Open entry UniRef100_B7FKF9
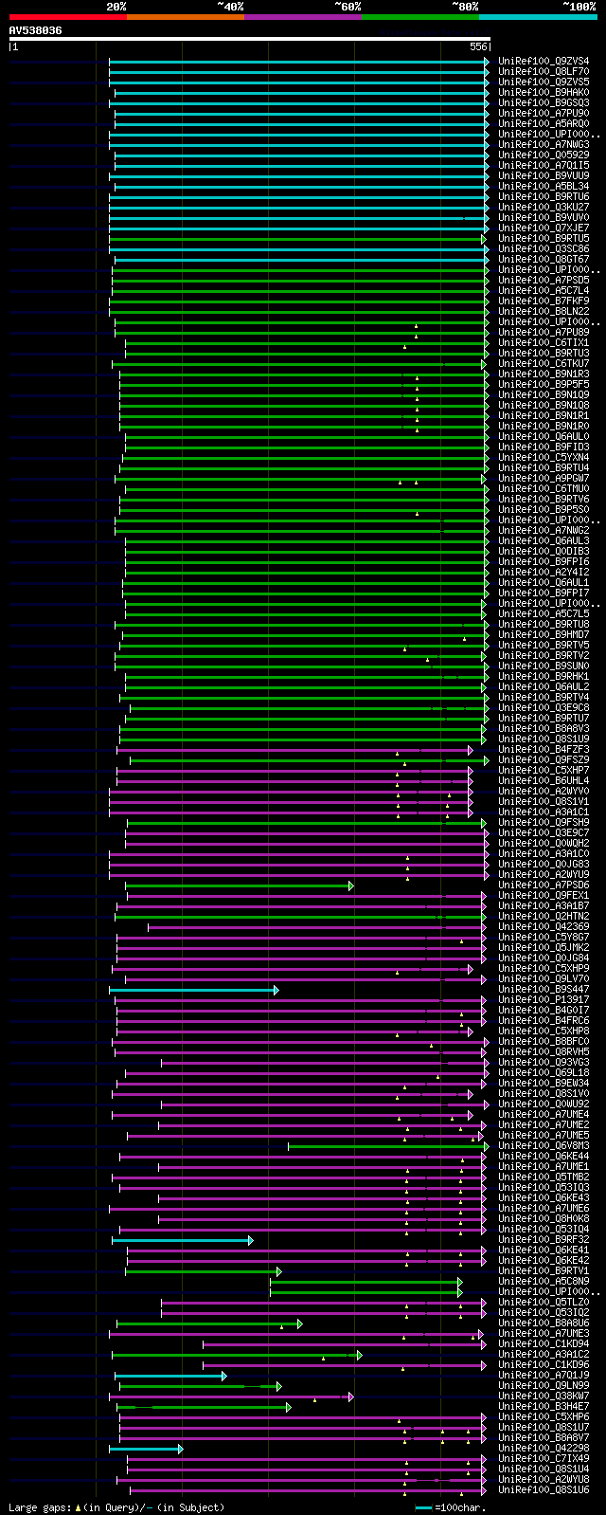 (x=544, y=301)
